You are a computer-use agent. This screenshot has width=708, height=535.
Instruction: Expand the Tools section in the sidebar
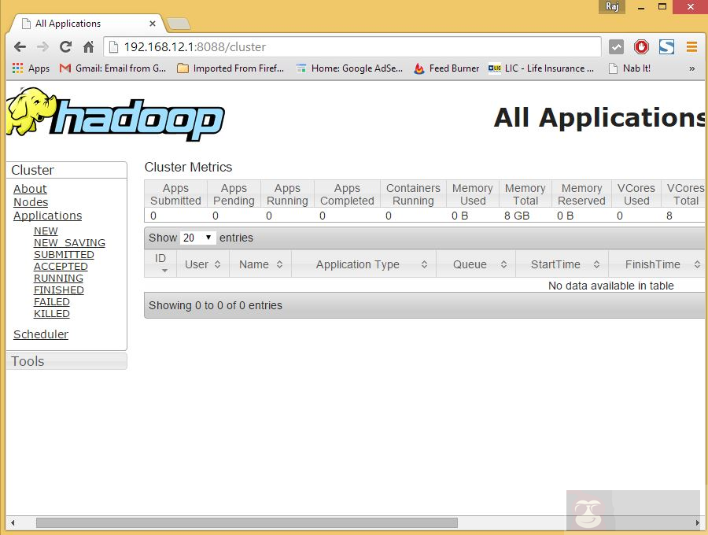pyautogui.click(x=28, y=360)
